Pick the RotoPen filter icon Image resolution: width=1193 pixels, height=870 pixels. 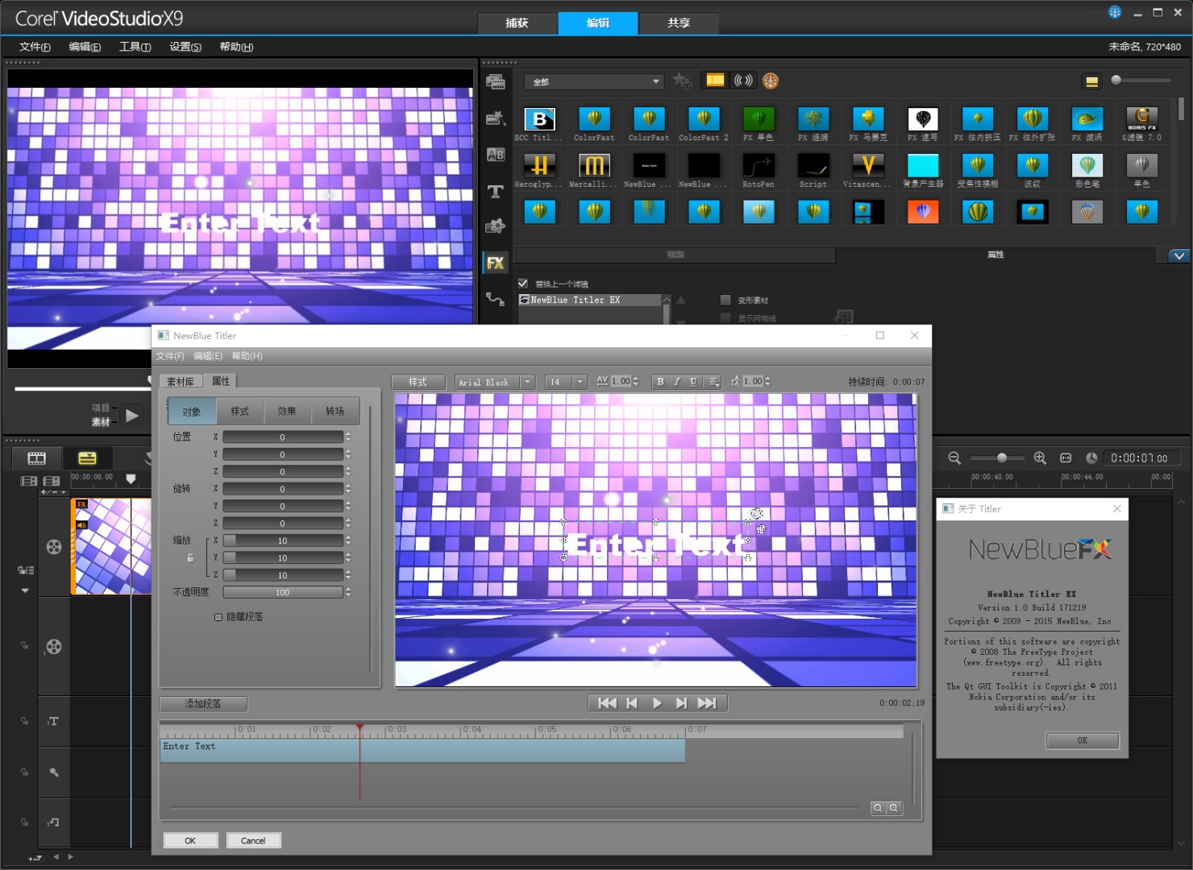pyautogui.click(x=759, y=166)
